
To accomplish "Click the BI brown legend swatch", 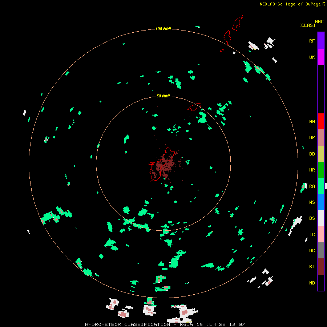I will 321,267.
